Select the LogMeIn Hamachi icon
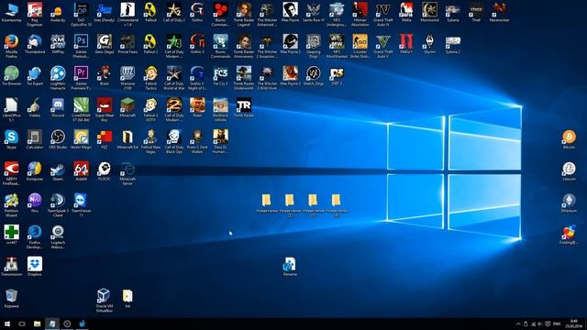Viewport: 587px width, 330px height. (58, 73)
